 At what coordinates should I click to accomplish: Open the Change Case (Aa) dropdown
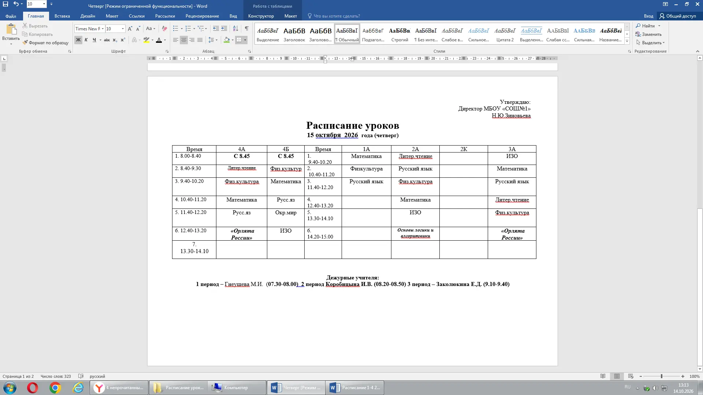(x=150, y=29)
